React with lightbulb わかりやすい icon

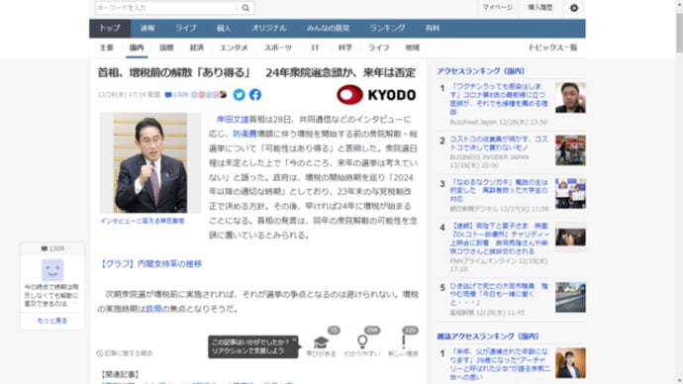(362, 342)
